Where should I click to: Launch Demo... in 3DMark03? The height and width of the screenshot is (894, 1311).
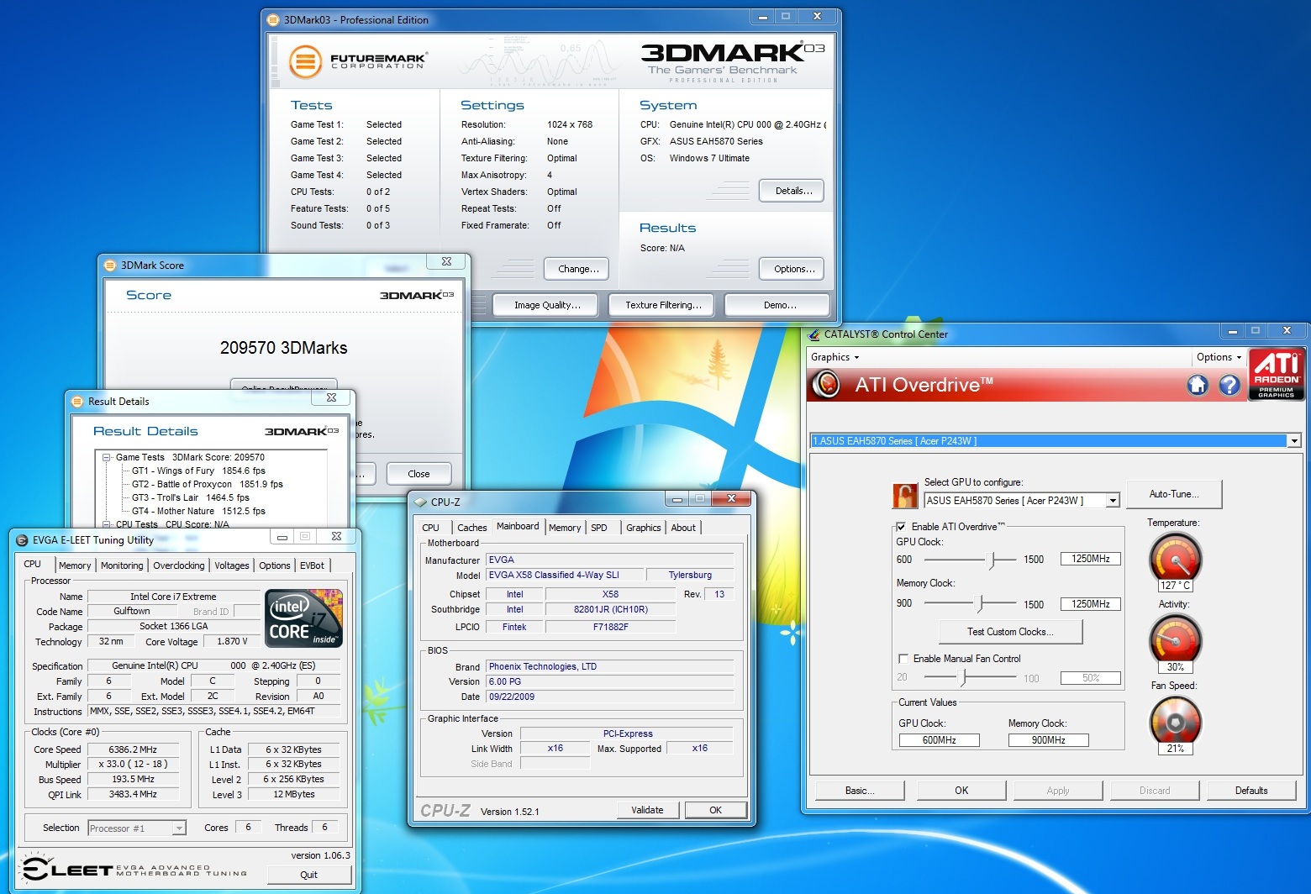(x=777, y=305)
